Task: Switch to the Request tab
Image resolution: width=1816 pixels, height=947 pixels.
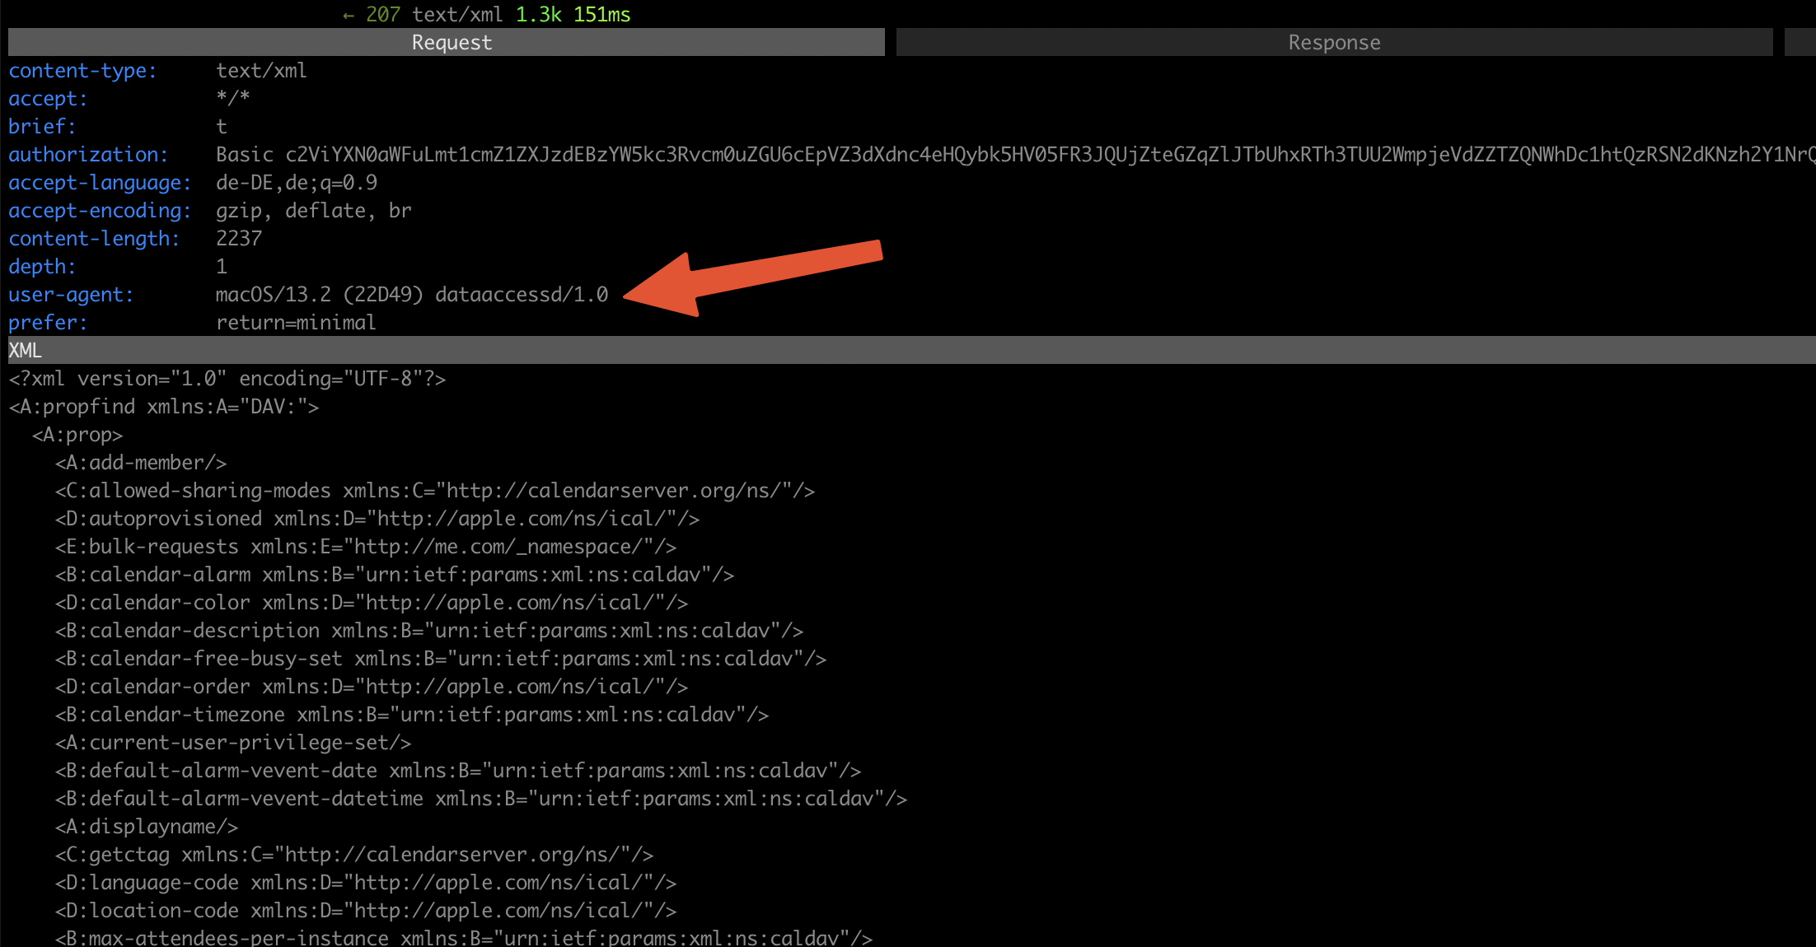Action: [x=452, y=43]
